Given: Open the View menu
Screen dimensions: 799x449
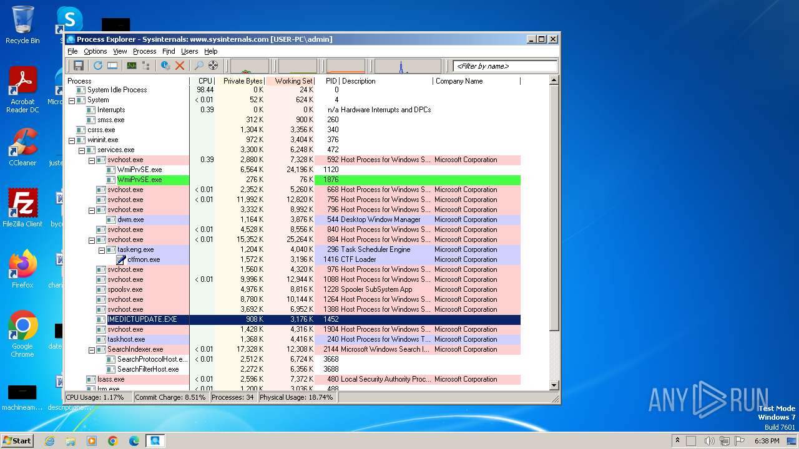Looking at the screenshot, I should click(120, 51).
